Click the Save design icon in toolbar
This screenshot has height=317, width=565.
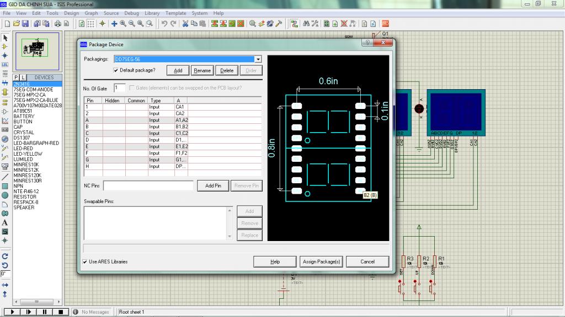click(x=24, y=24)
